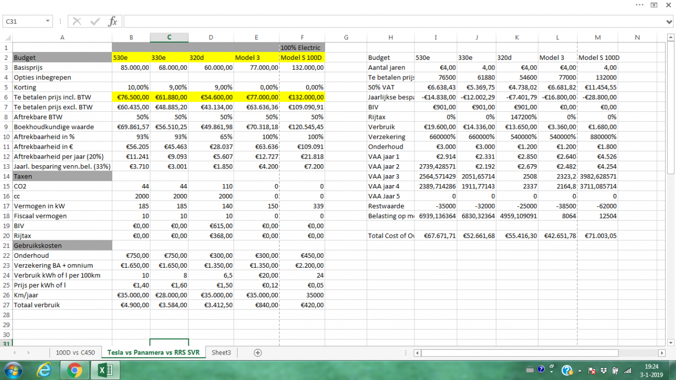
Task: Click the 147200% Rijtax cell
Action: 517,117
